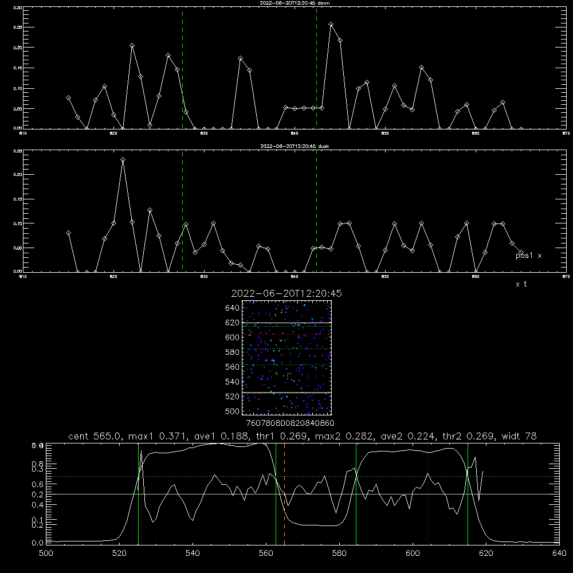Click '620' on bottom plot x-axis
Screen dimensions: 573x573
[486, 554]
